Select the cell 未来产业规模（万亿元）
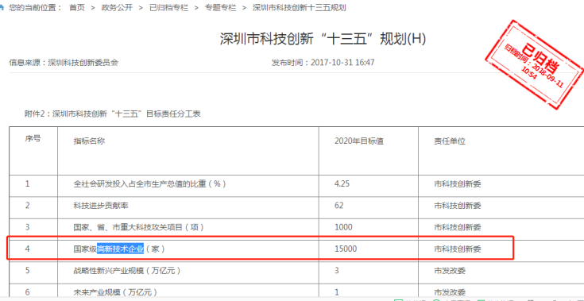The height and width of the screenshot is (301, 584). coord(115,292)
